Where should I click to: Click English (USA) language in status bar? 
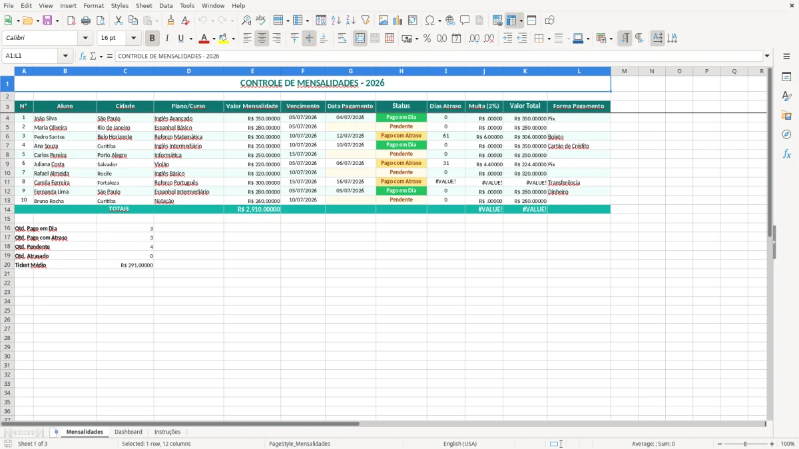pyautogui.click(x=460, y=444)
